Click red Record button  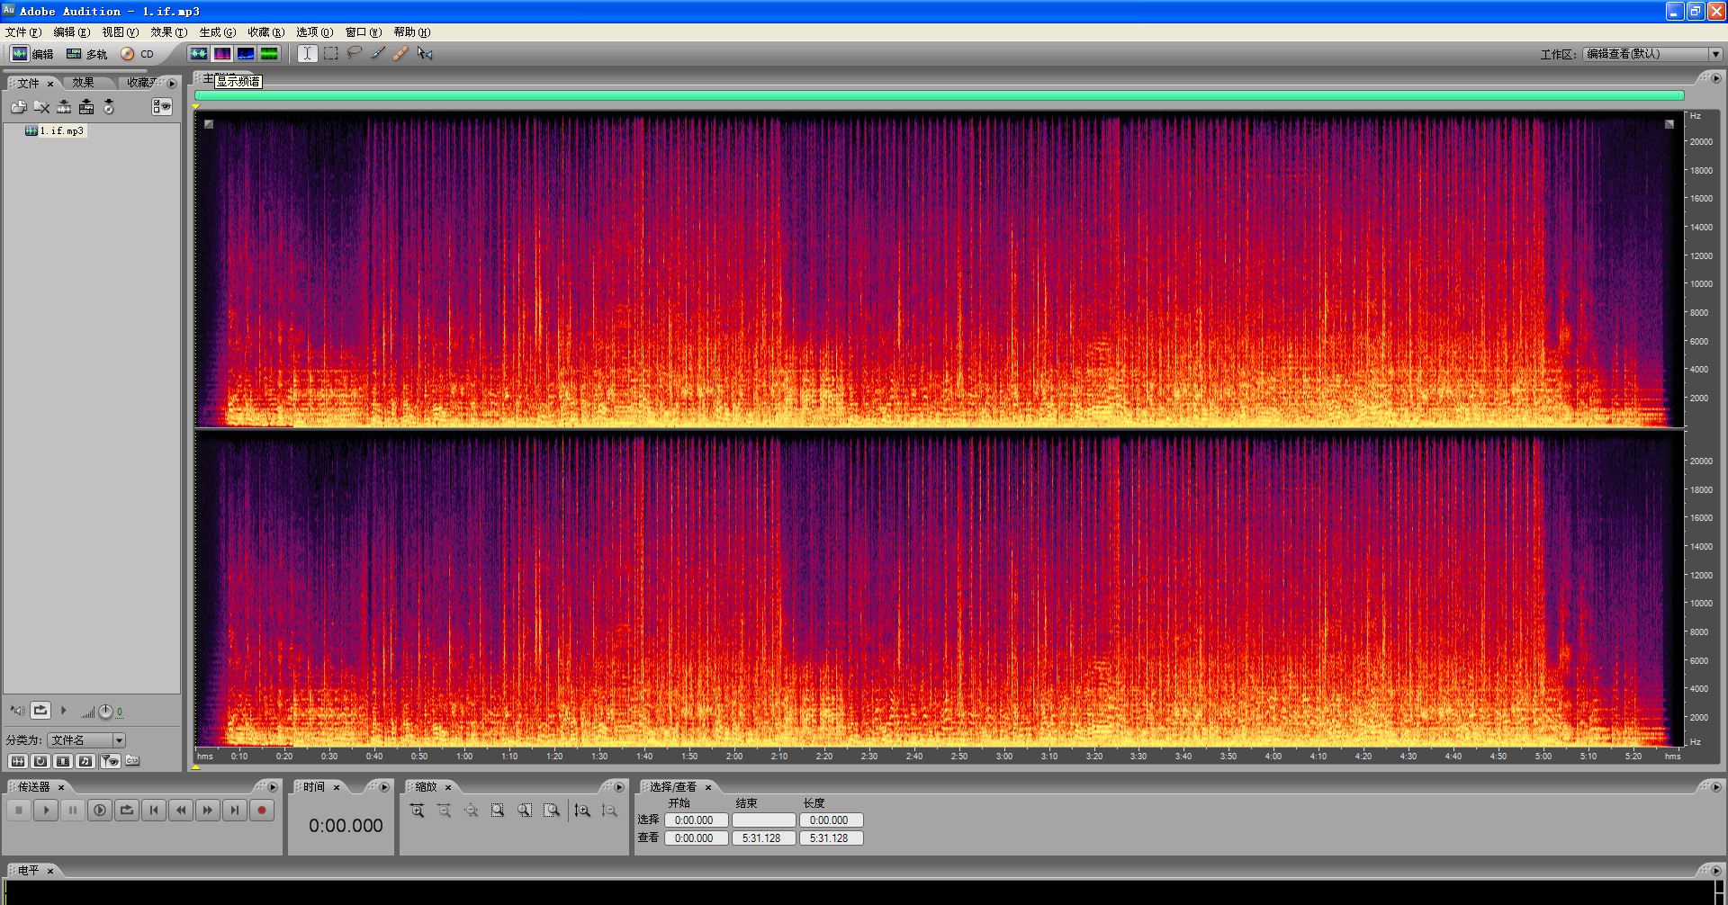262,811
